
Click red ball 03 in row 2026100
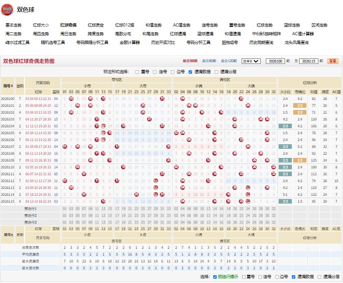[71, 99]
